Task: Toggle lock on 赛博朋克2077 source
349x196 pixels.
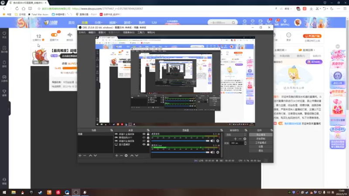Action: pyautogui.click(x=148, y=138)
